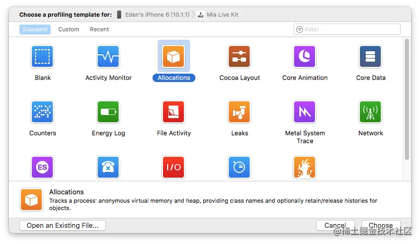The image size is (420, 244).
Task: Select the purple ES template icon
Action: point(42,167)
